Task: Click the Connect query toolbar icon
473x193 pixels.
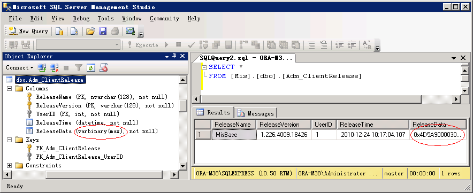Action: (x=13, y=45)
